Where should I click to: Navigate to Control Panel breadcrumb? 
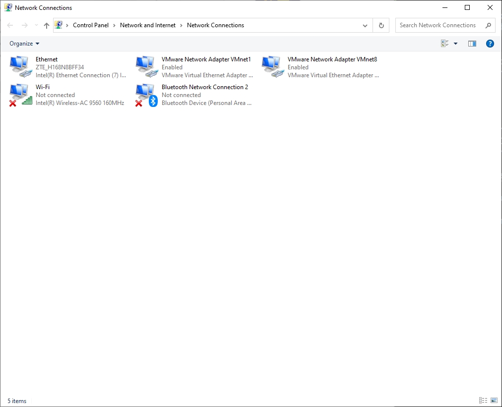tap(91, 25)
